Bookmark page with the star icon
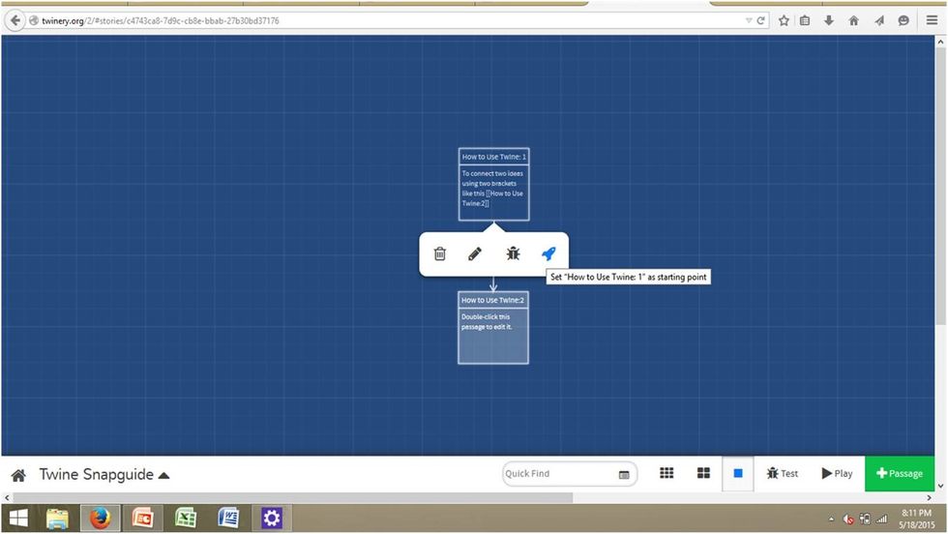 (784, 20)
